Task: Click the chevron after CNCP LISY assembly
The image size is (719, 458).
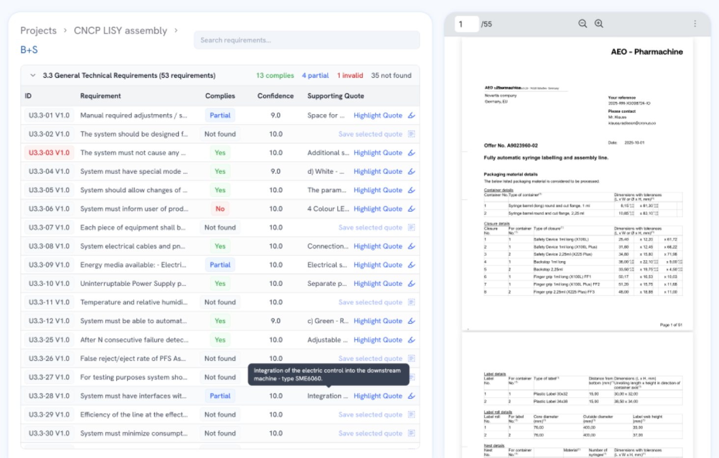Action: [176, 30]
